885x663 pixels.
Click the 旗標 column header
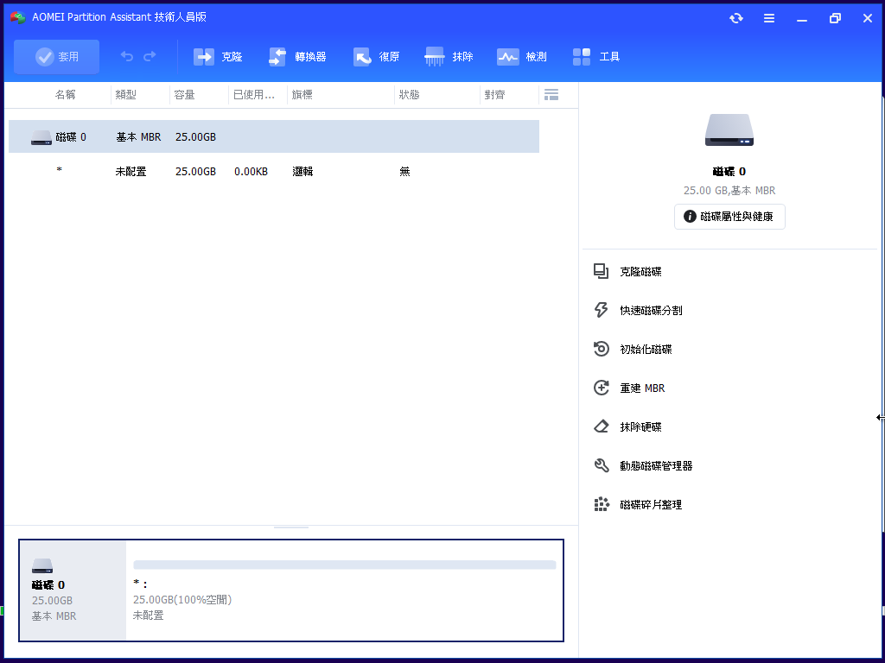point(302,95)
